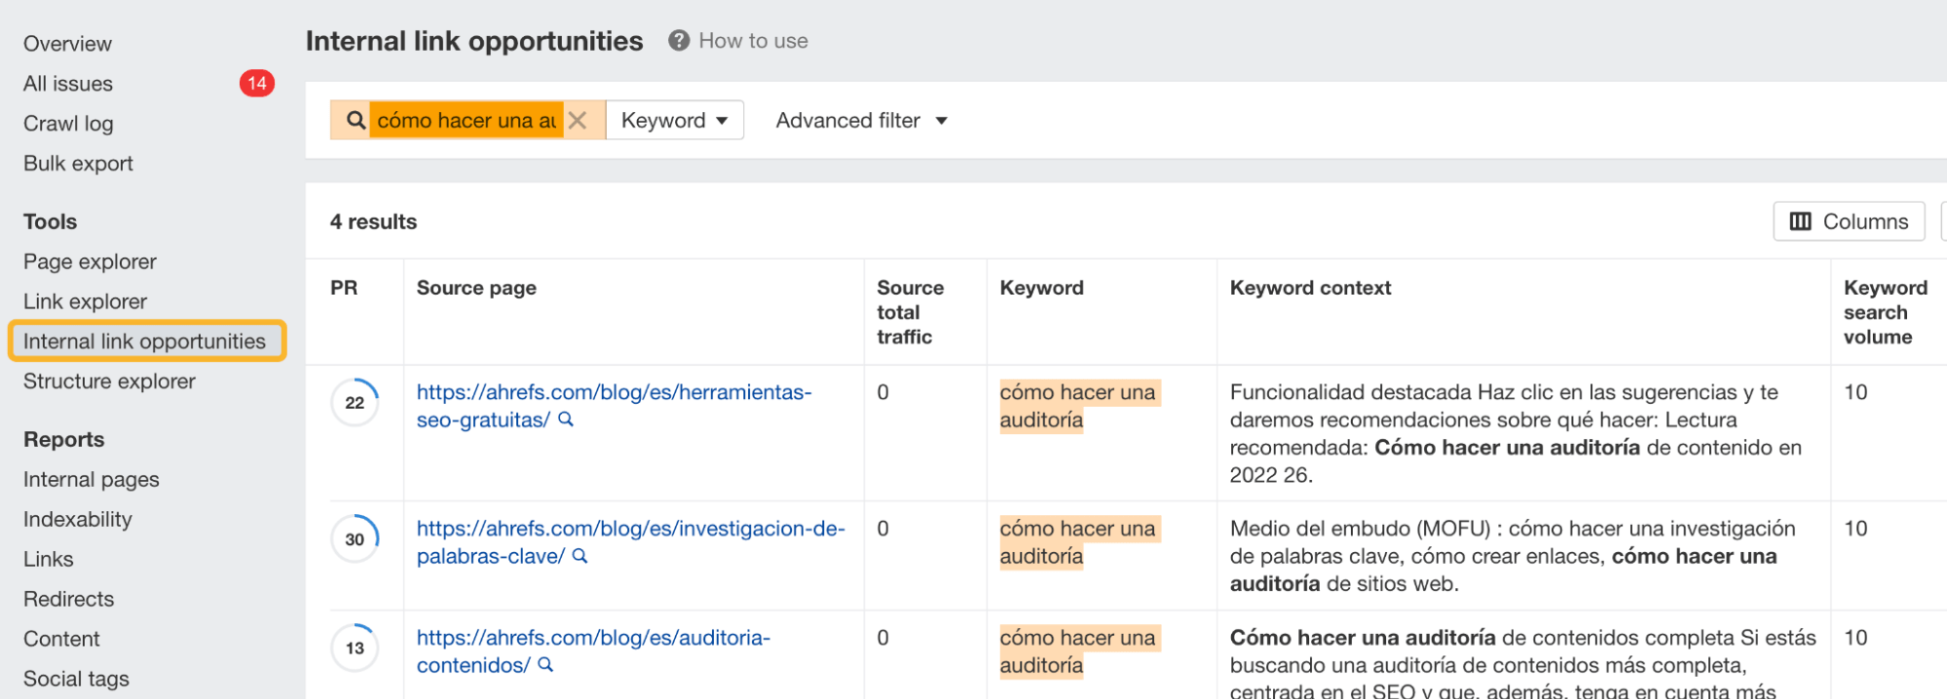
Task: Go to Crawl log in sidebar
Action: tap(68, 124)
